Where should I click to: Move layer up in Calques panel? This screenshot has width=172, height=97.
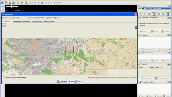click(x=140, y=14)
